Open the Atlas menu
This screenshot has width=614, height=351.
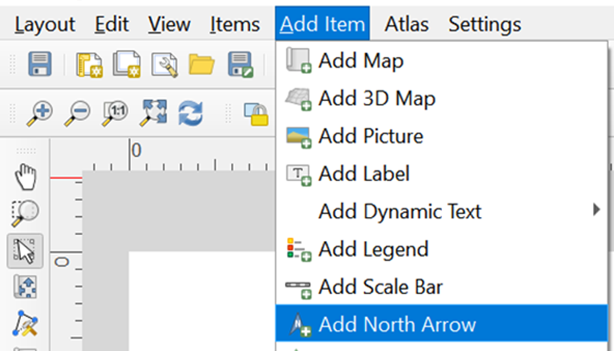click(407, 25)
